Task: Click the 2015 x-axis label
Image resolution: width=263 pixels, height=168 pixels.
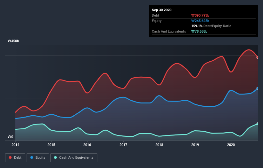Action: [51, 145]
